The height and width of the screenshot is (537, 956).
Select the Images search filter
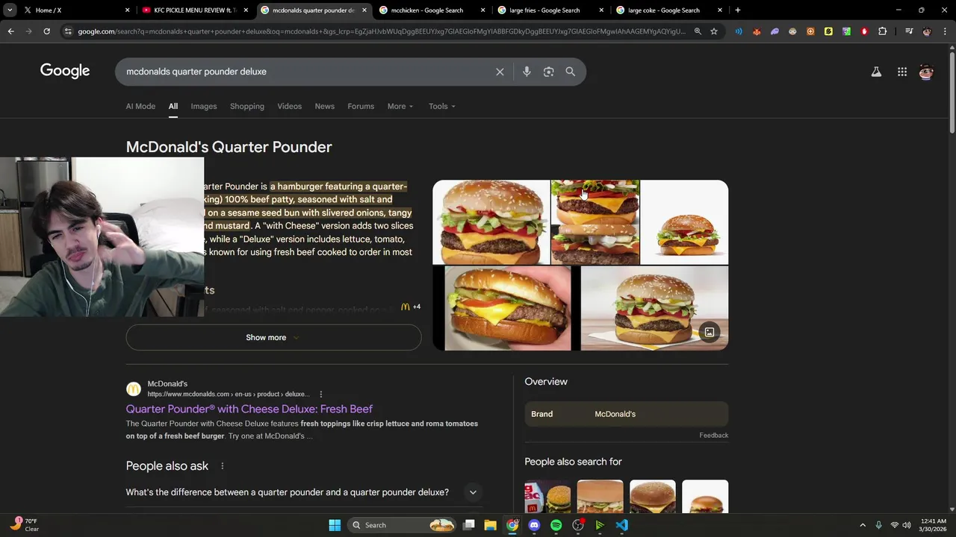(x=204, y=106)
